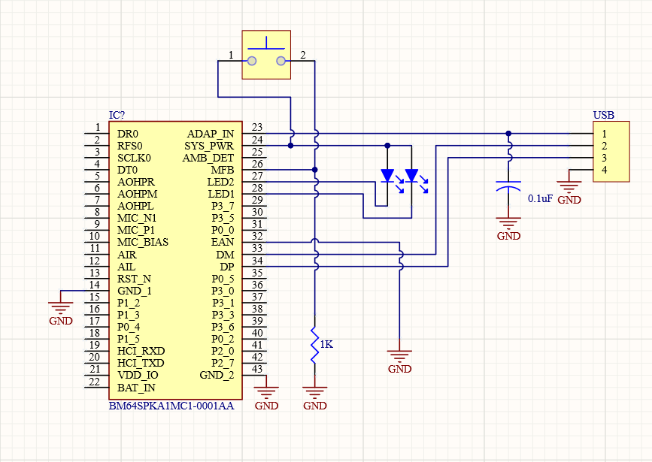
Task: Click USB connector pin 2
Action: (x=604, y=146)
